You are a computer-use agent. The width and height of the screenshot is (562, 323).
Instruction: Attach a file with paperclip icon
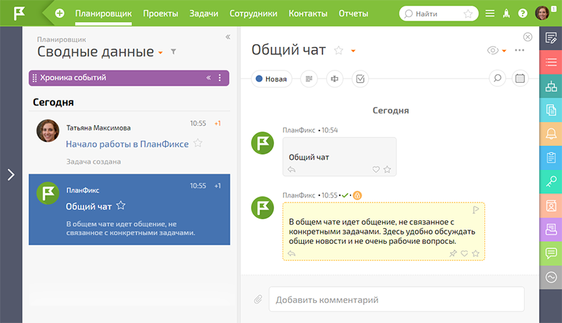point(258,299)
